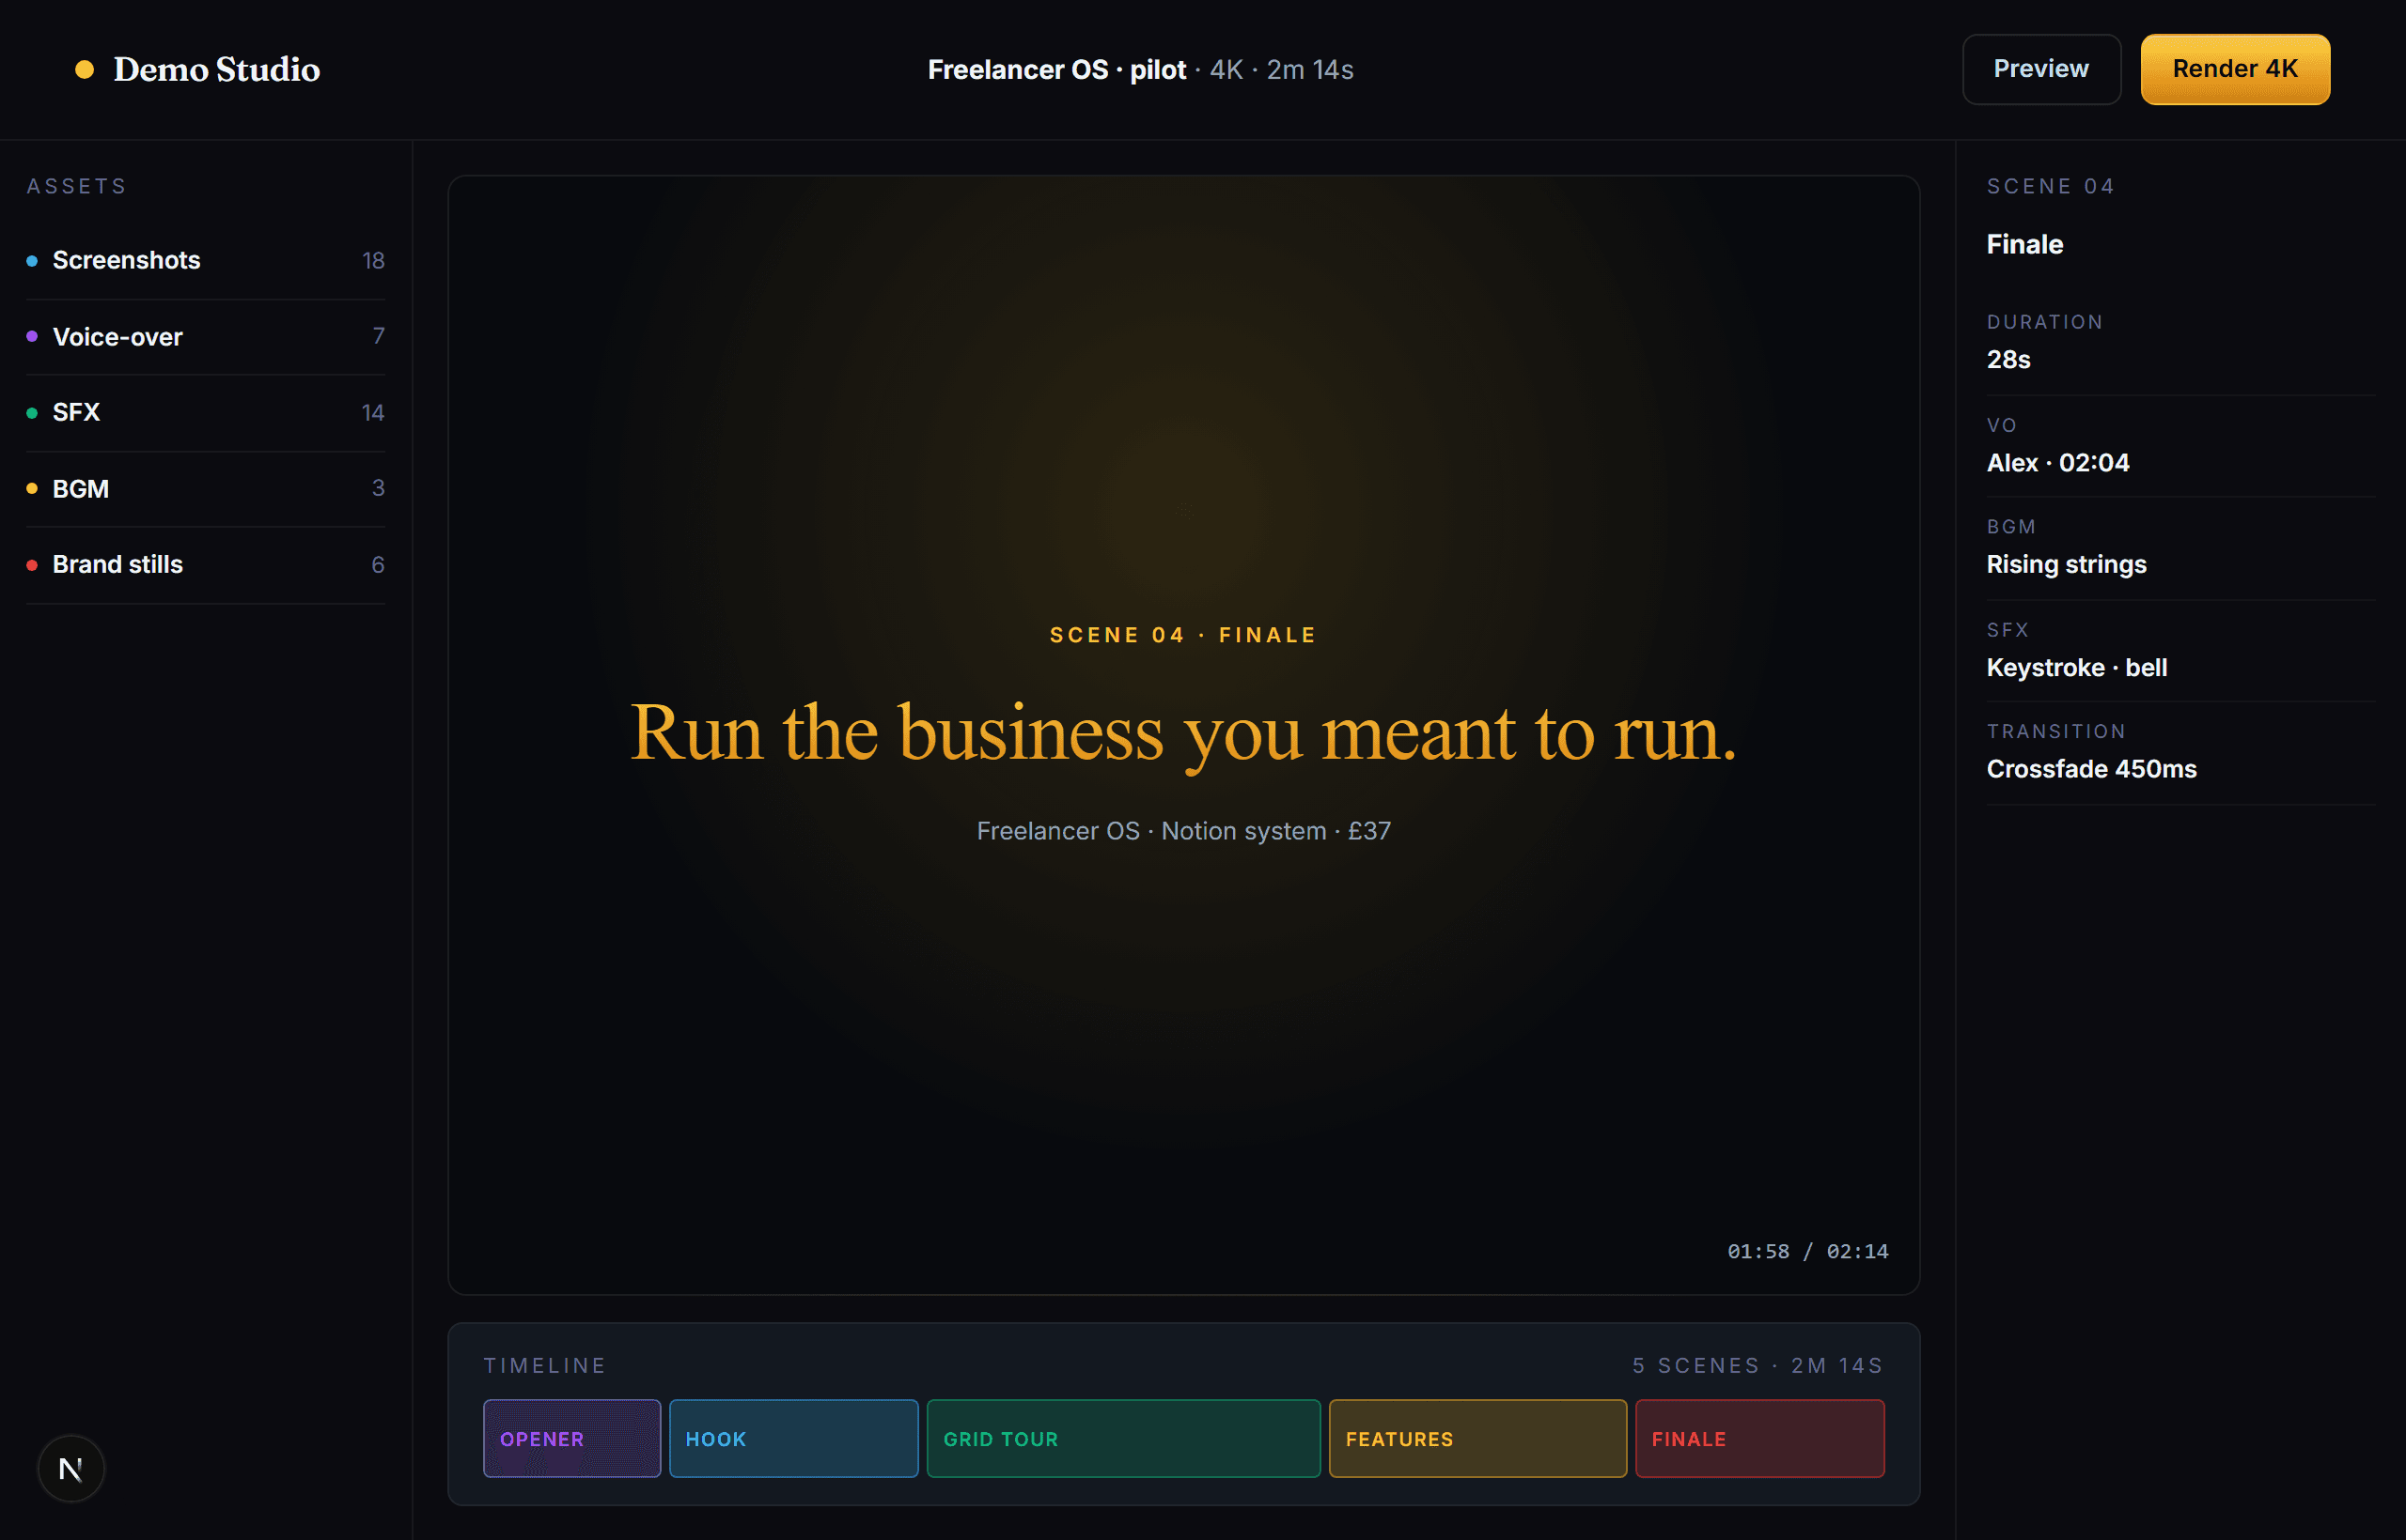
Task: Select the FEATURES timeline block
Action: point(1477,1438)
